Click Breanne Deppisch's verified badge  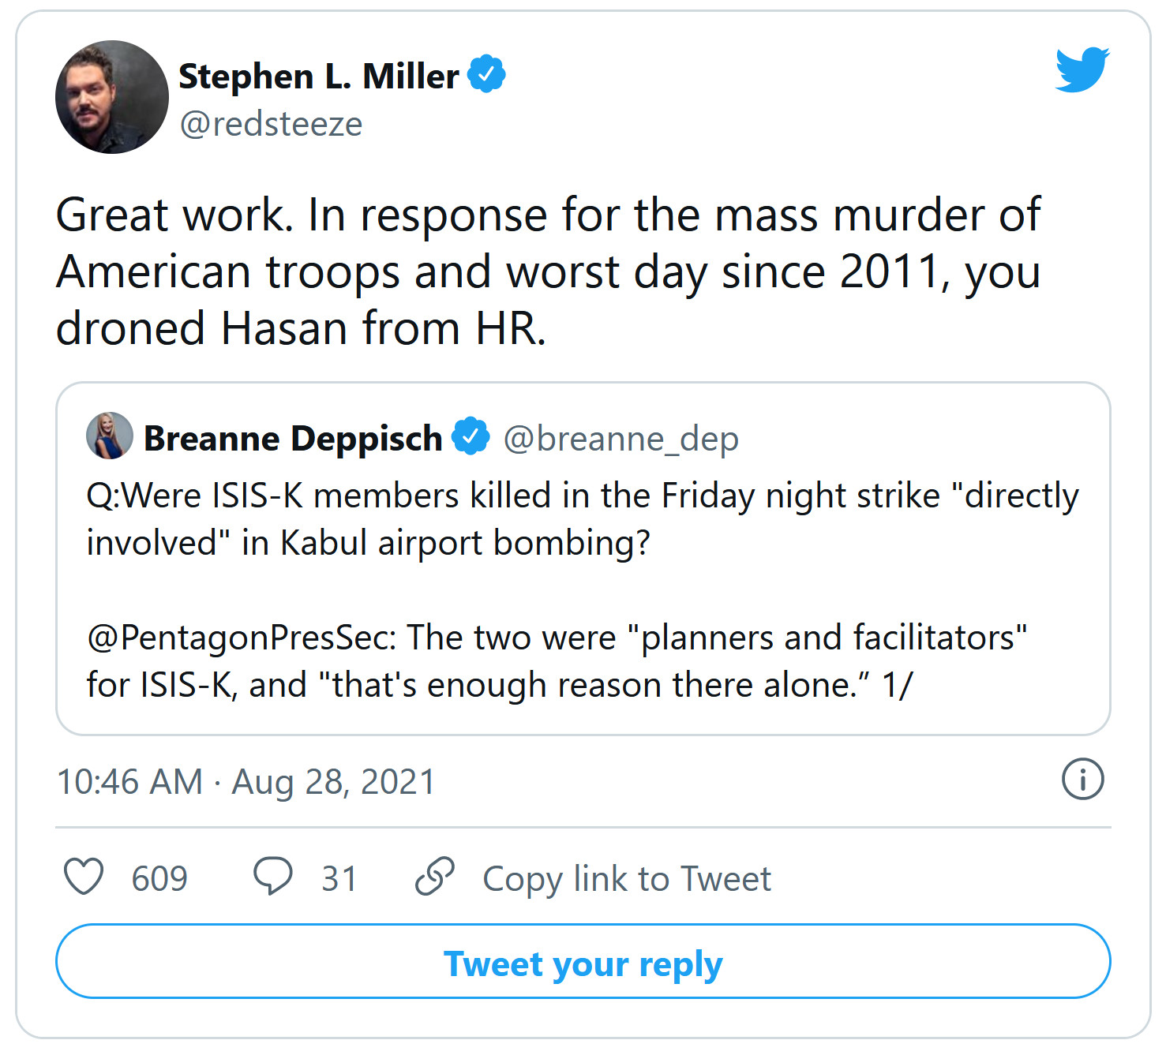471,437
